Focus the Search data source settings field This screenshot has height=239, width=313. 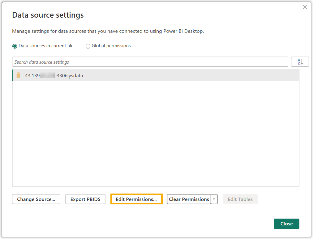(x=150, y=62)
